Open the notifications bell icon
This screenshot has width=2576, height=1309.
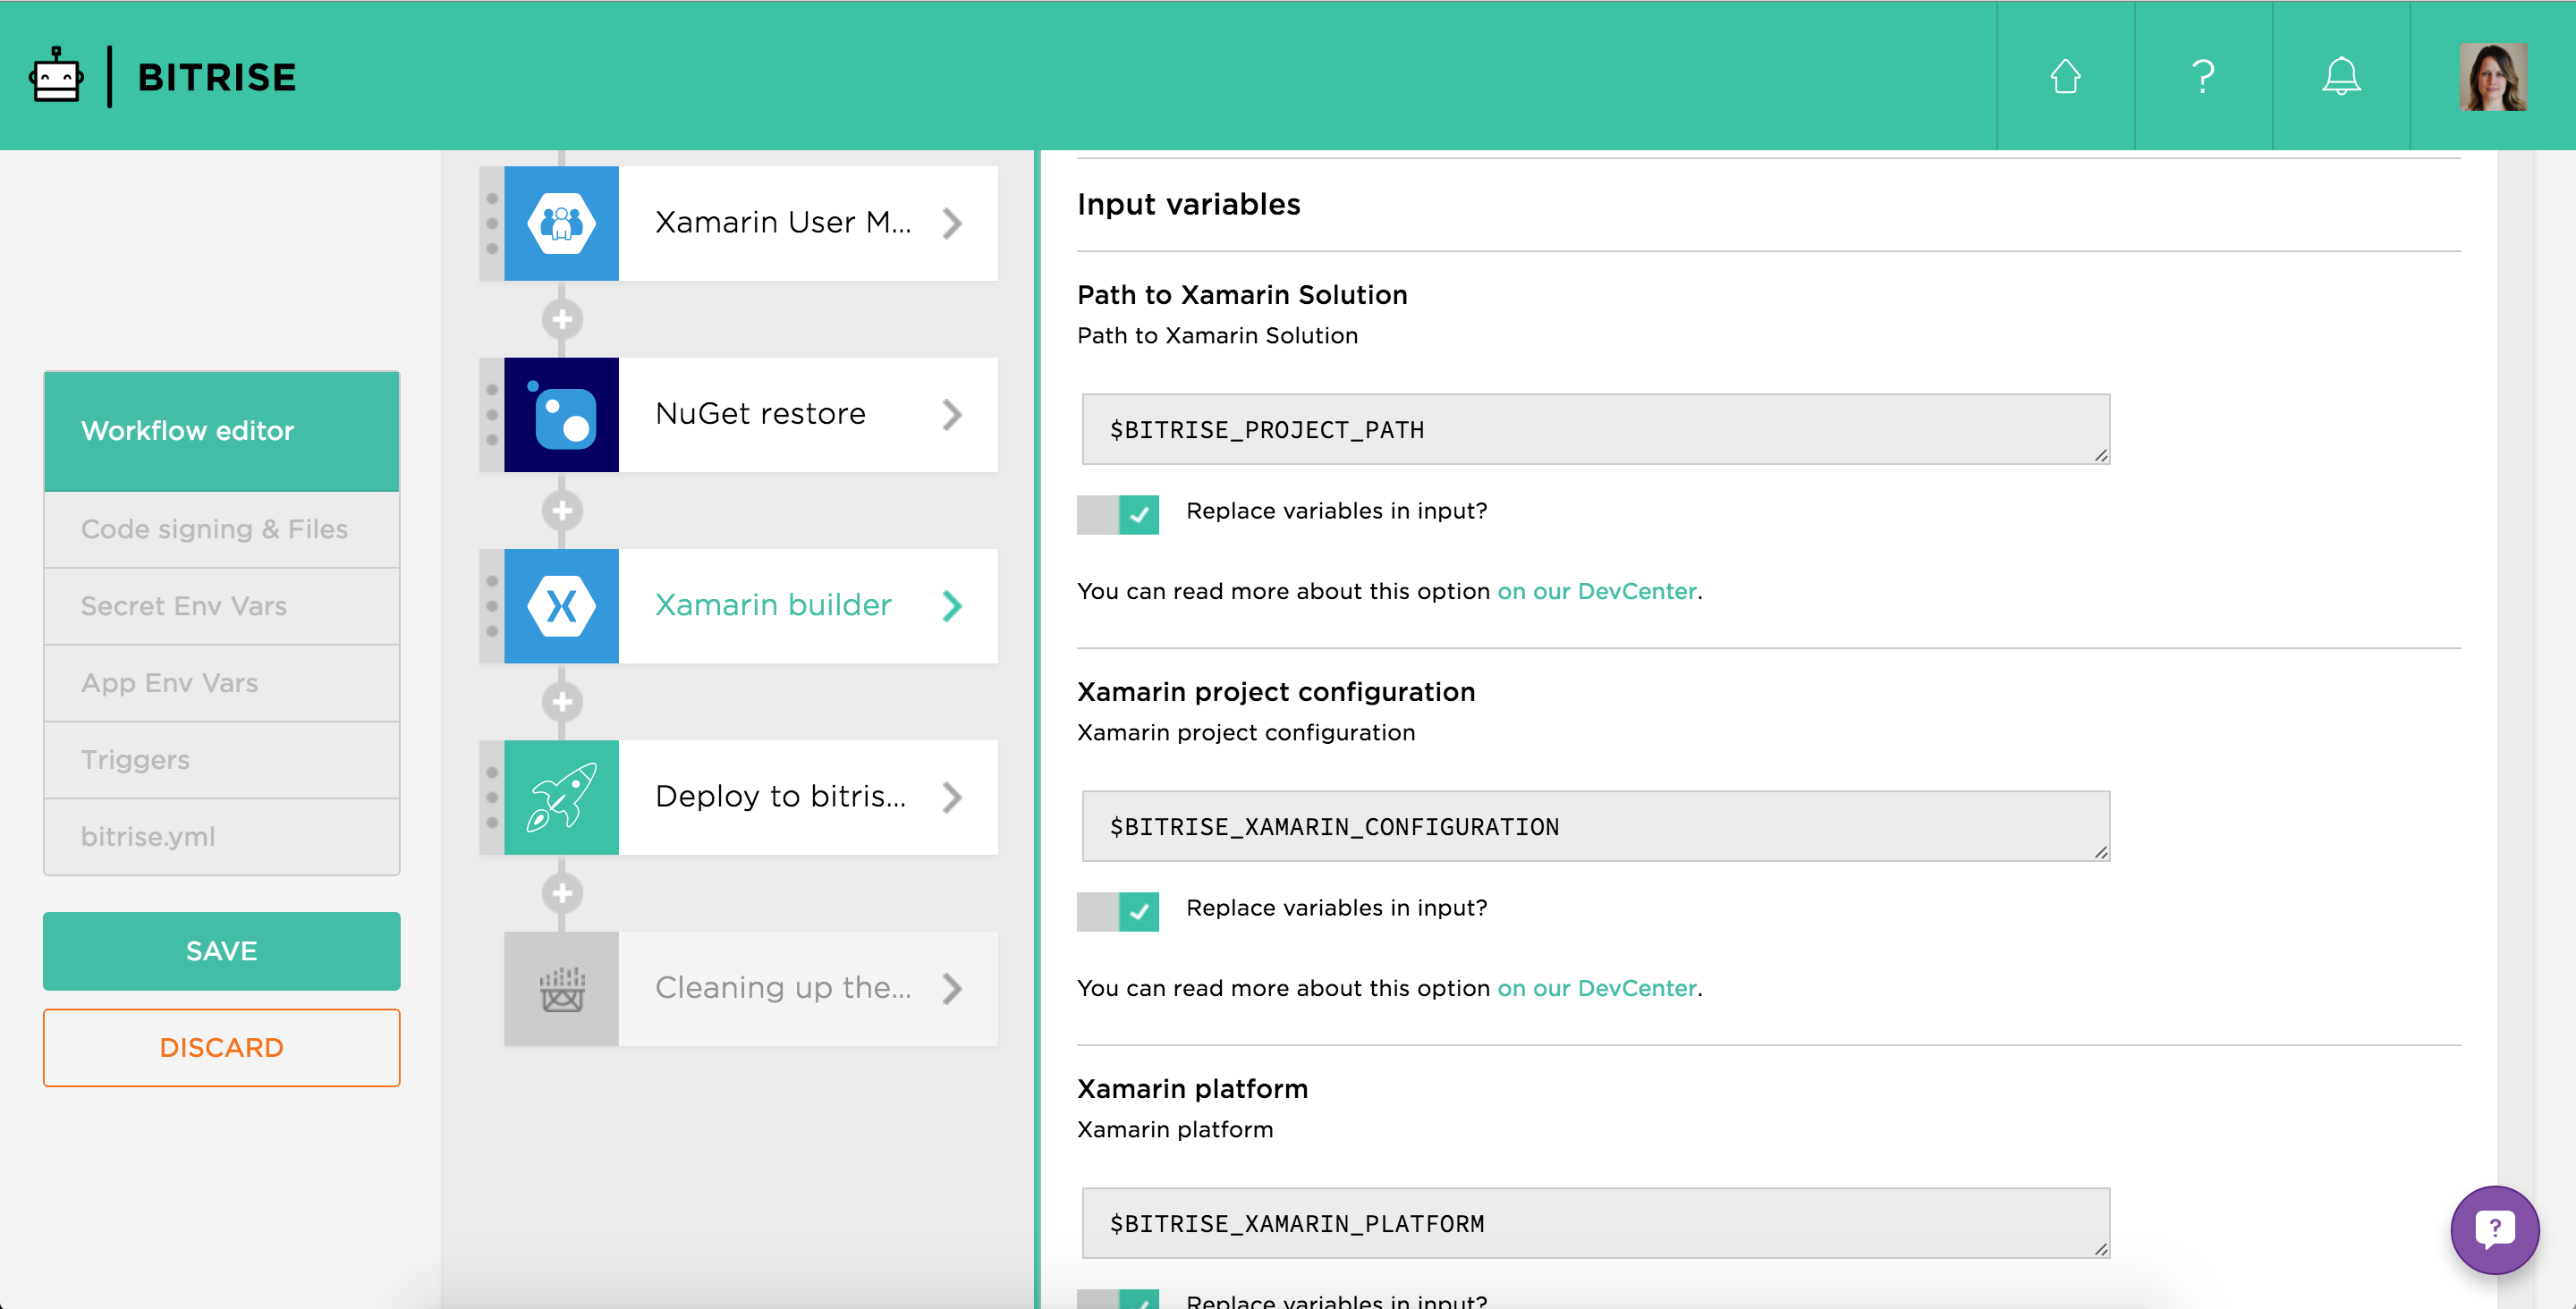[x=2341, y=76]
